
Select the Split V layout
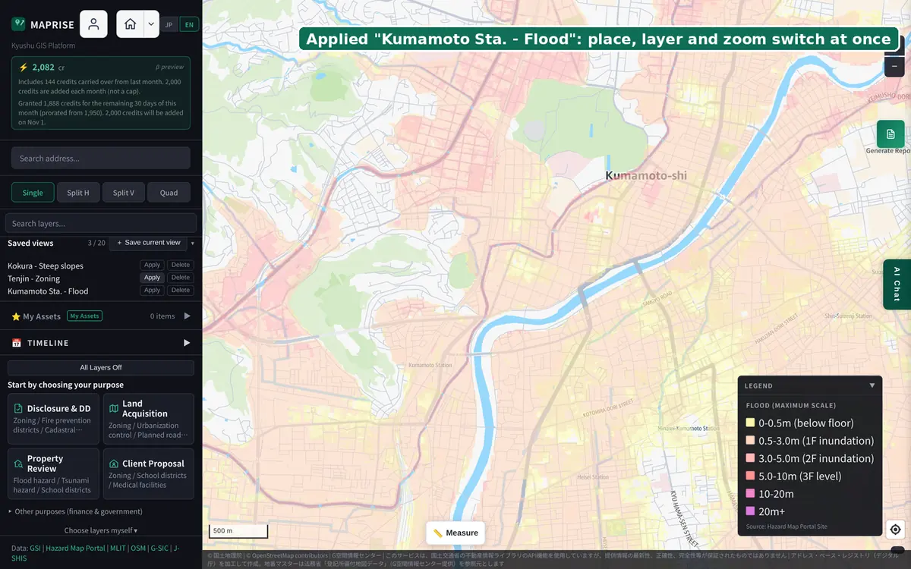coord(124,193)
